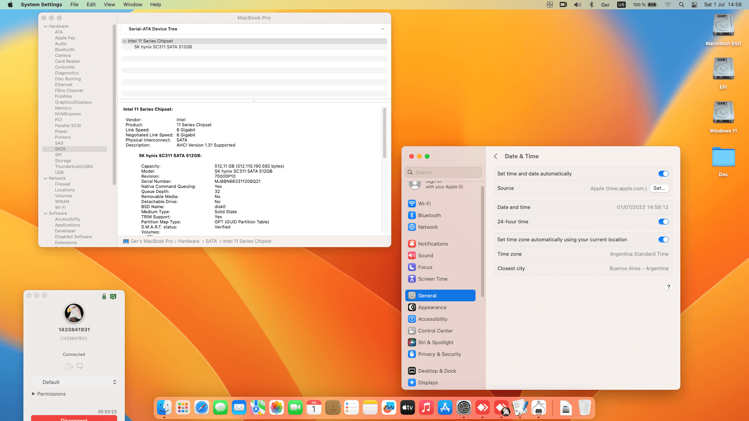Open Privacy & Security settings
The image size is (749, 421).
440,354
